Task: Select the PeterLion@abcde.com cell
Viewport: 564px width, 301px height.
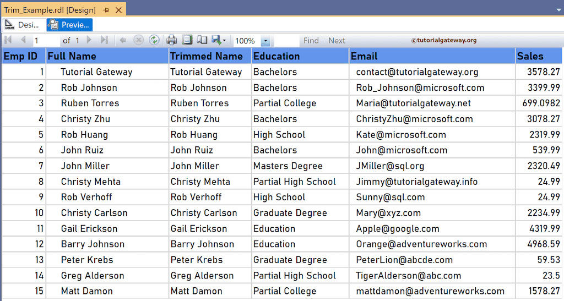Action: pyautogui.click(x=432, y=260)
